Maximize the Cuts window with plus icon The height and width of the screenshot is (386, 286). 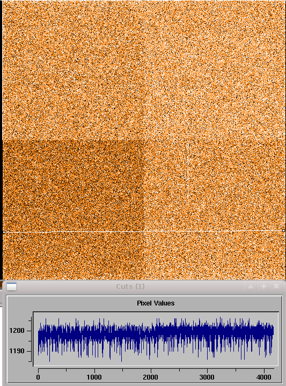tap(263, 287)
